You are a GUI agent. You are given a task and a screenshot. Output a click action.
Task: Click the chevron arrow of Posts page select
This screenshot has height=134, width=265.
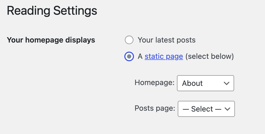tap(227, 109)
